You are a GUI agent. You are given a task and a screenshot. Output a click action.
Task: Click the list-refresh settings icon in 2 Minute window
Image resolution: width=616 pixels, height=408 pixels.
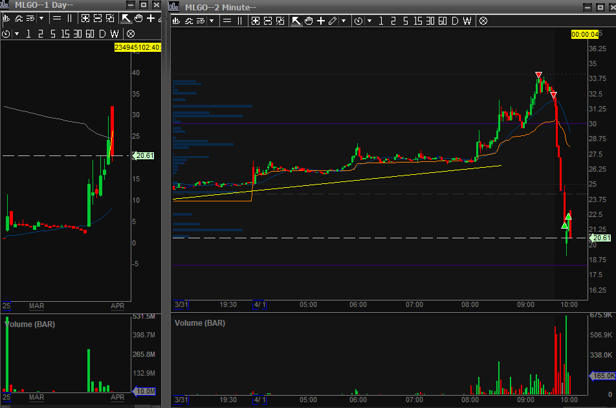tap(201, 21)
